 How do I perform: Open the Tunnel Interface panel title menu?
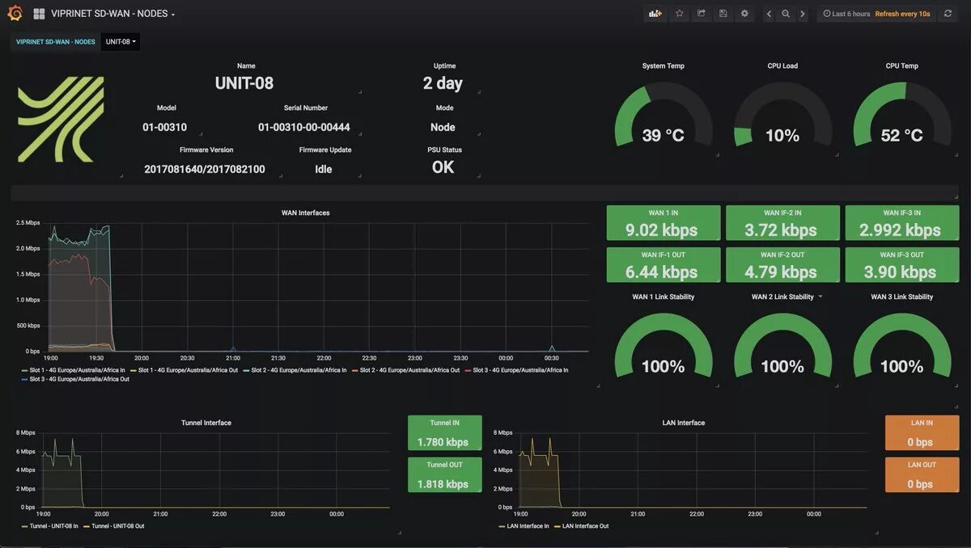206,423
